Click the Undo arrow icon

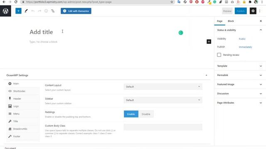[x=33, y=11]
